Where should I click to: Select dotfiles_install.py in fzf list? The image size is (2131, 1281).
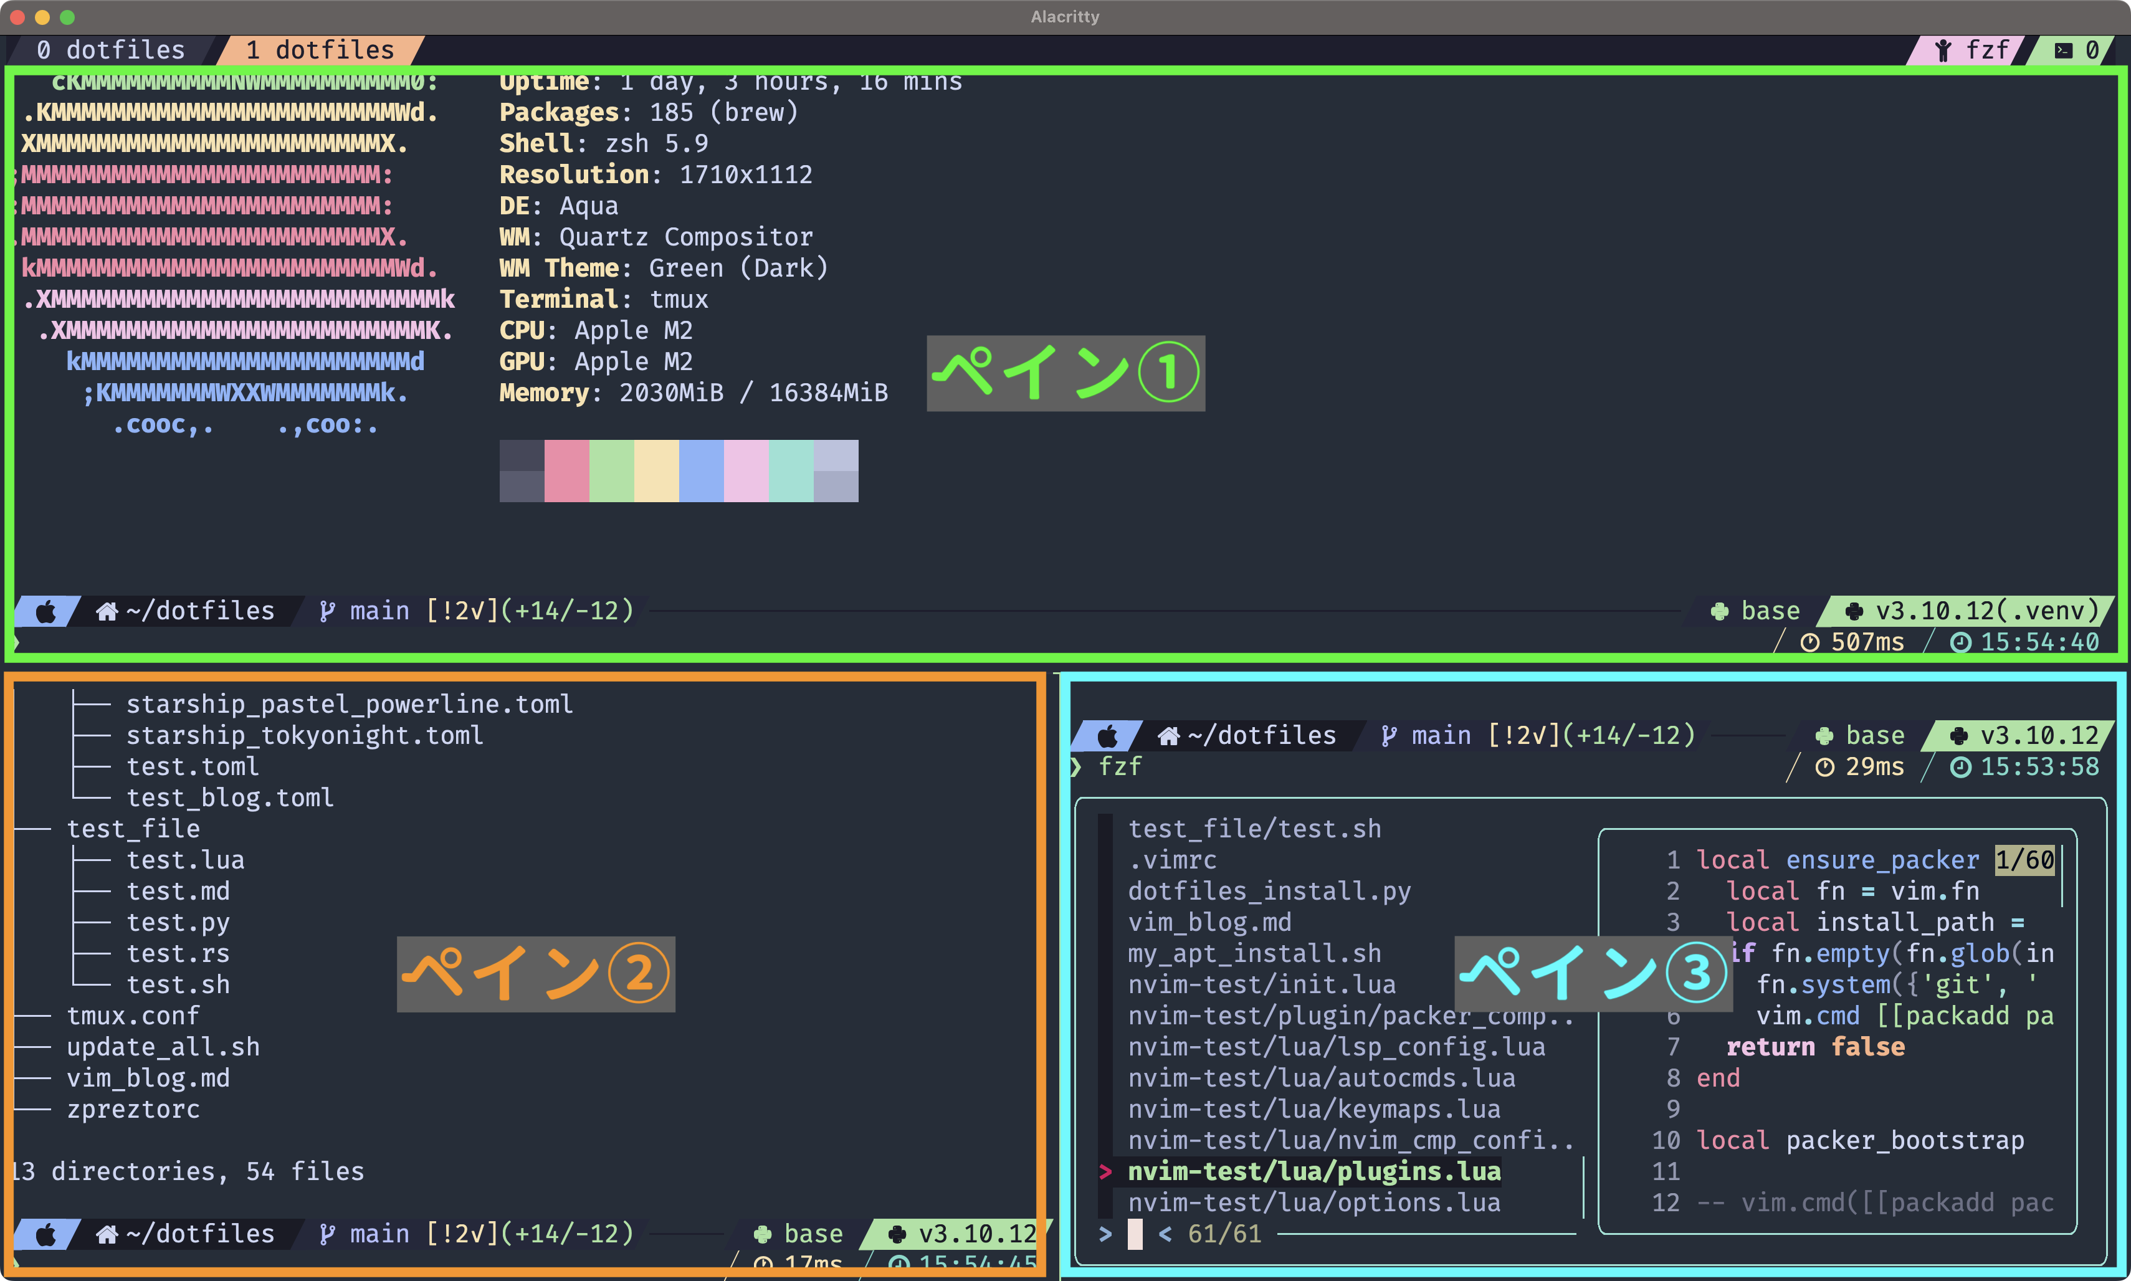click(1269, 891)
